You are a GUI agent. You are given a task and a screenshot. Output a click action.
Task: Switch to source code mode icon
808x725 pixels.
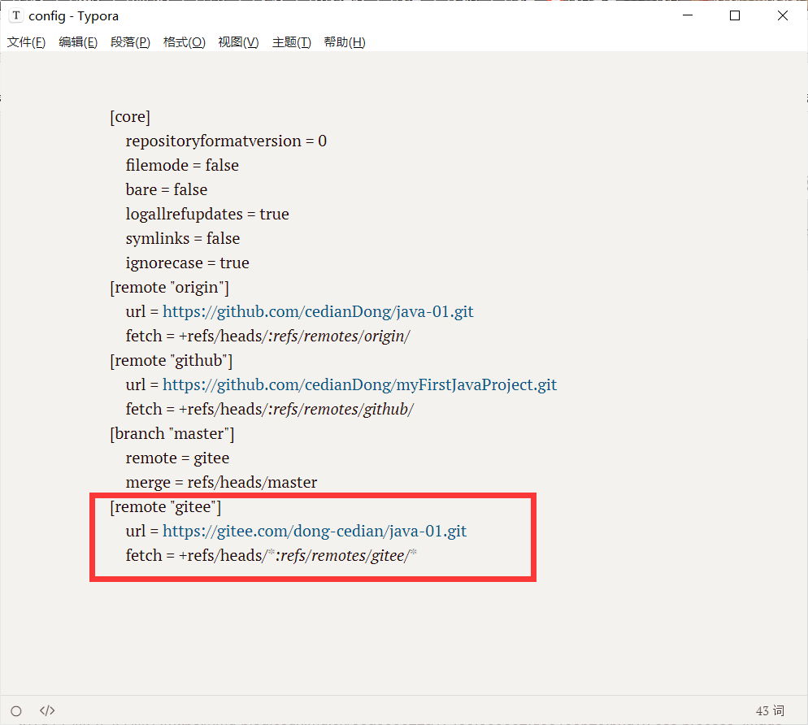coord(47,711)
